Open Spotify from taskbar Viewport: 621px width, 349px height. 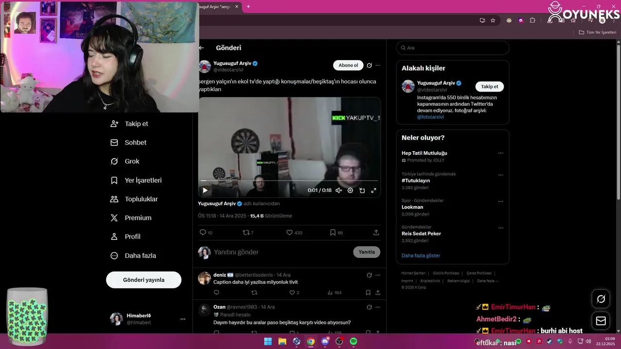click(354, 341)
